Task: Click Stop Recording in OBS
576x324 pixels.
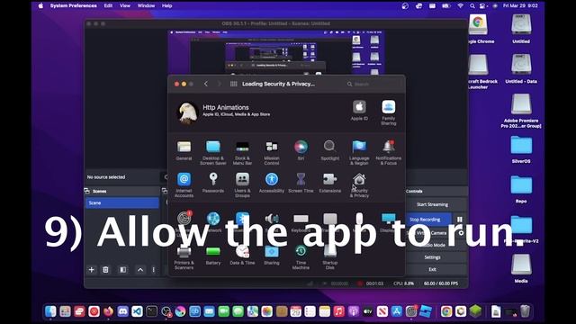Action: pyautogui.click(x=428, y=220)
